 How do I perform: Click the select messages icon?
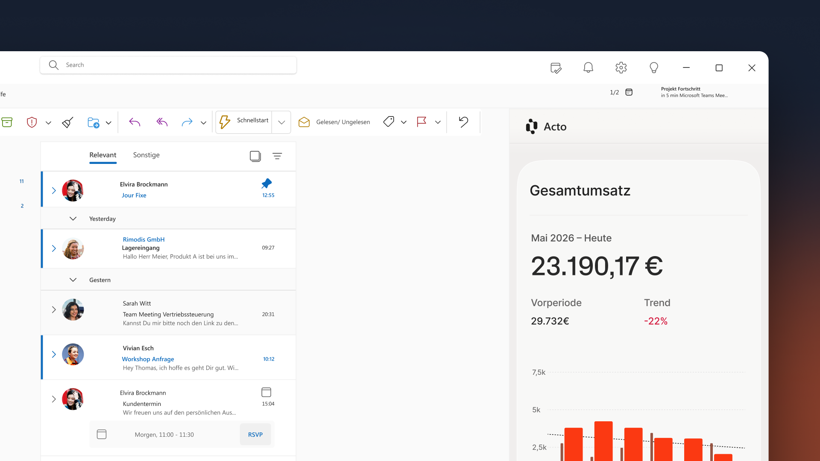[x=255, y=156]
